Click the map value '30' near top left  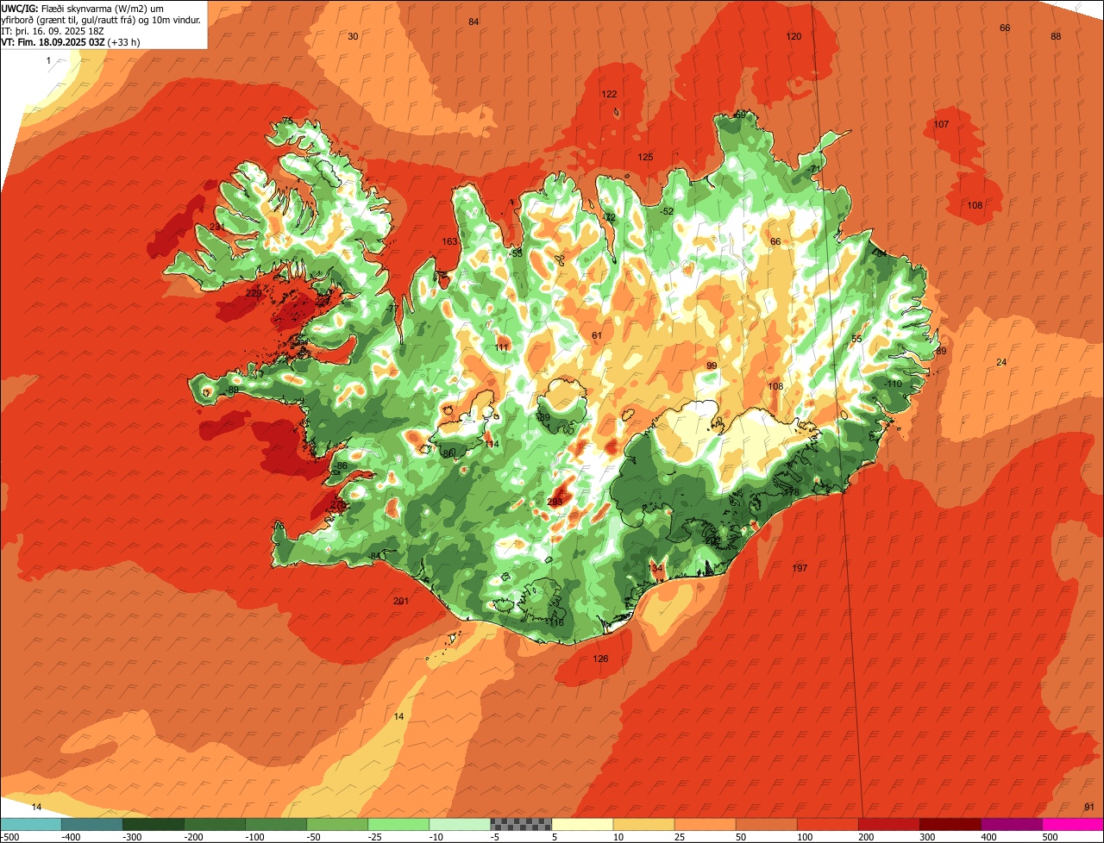353,36
